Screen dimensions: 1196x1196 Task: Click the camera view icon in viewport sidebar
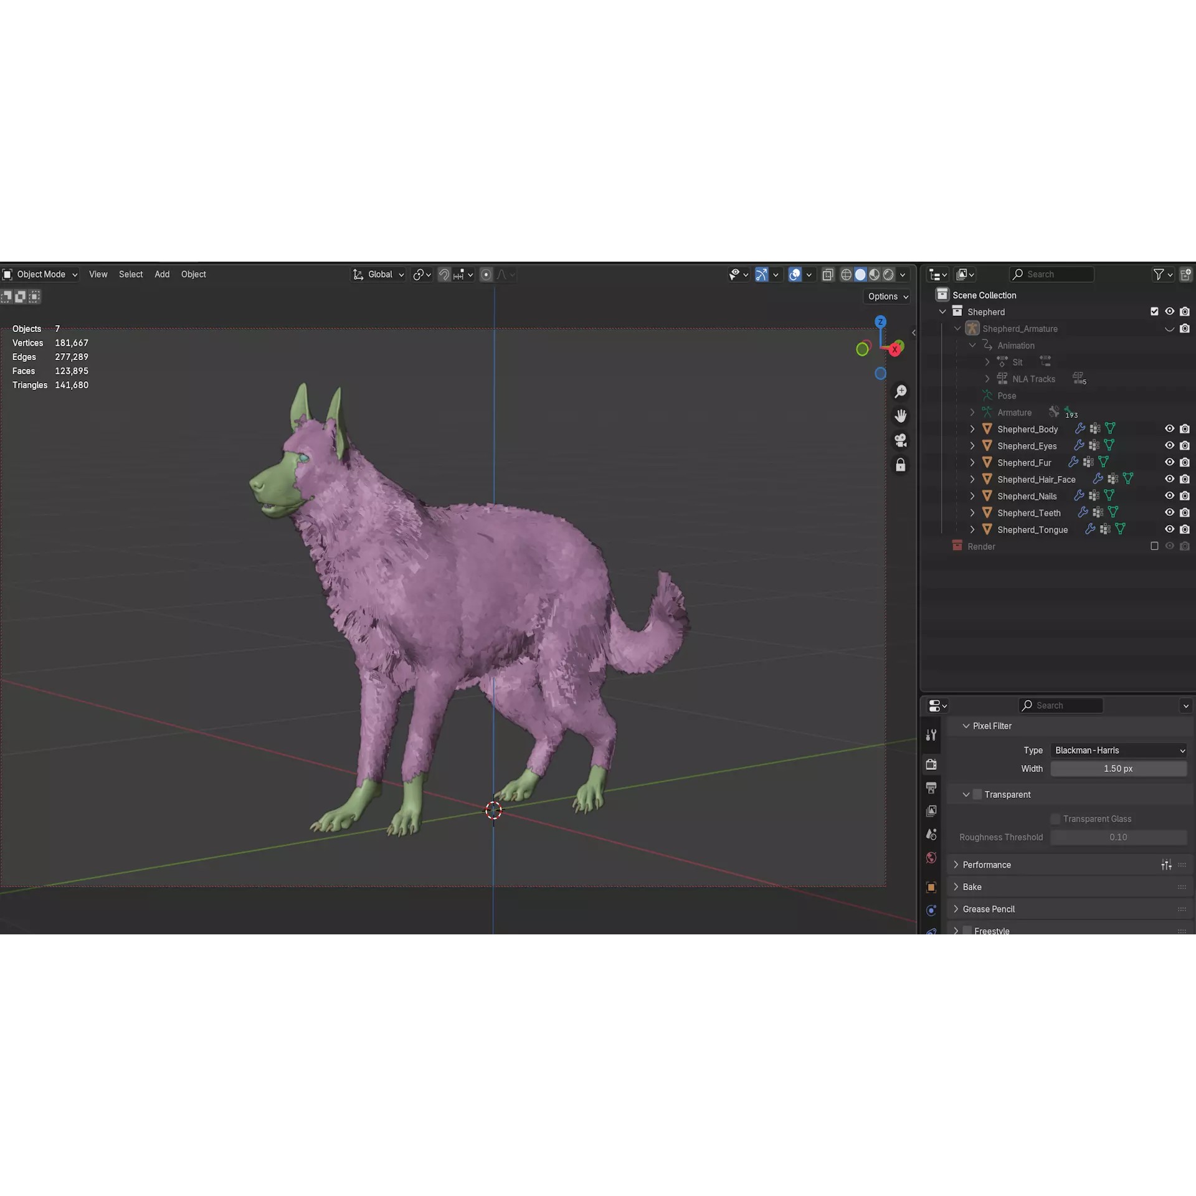coord(901,440)
